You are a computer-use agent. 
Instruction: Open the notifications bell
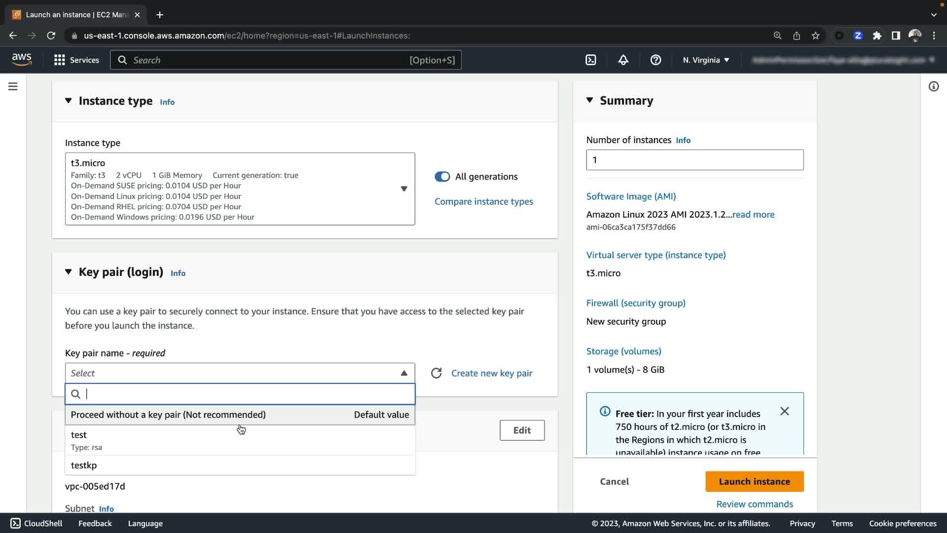click(x=623, y=60)
